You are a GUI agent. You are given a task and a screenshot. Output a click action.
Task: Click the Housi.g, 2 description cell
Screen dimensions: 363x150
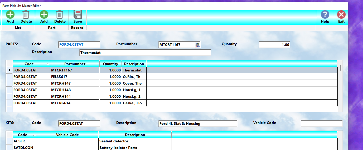click(134, 96)
